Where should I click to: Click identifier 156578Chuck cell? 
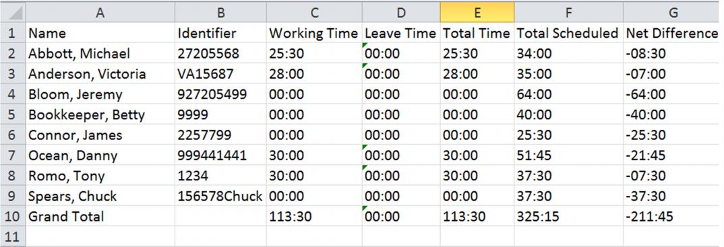click(x=220, y=196)
